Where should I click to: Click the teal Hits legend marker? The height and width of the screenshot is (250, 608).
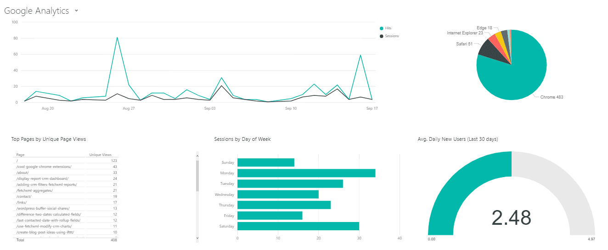pos(381,28)
